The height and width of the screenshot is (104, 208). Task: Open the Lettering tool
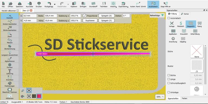click(10, 72)
